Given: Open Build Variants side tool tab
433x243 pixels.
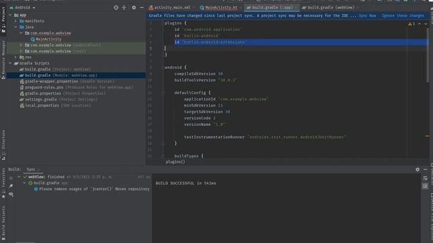Looking at the screenshot, I should [x=3, y=223].
